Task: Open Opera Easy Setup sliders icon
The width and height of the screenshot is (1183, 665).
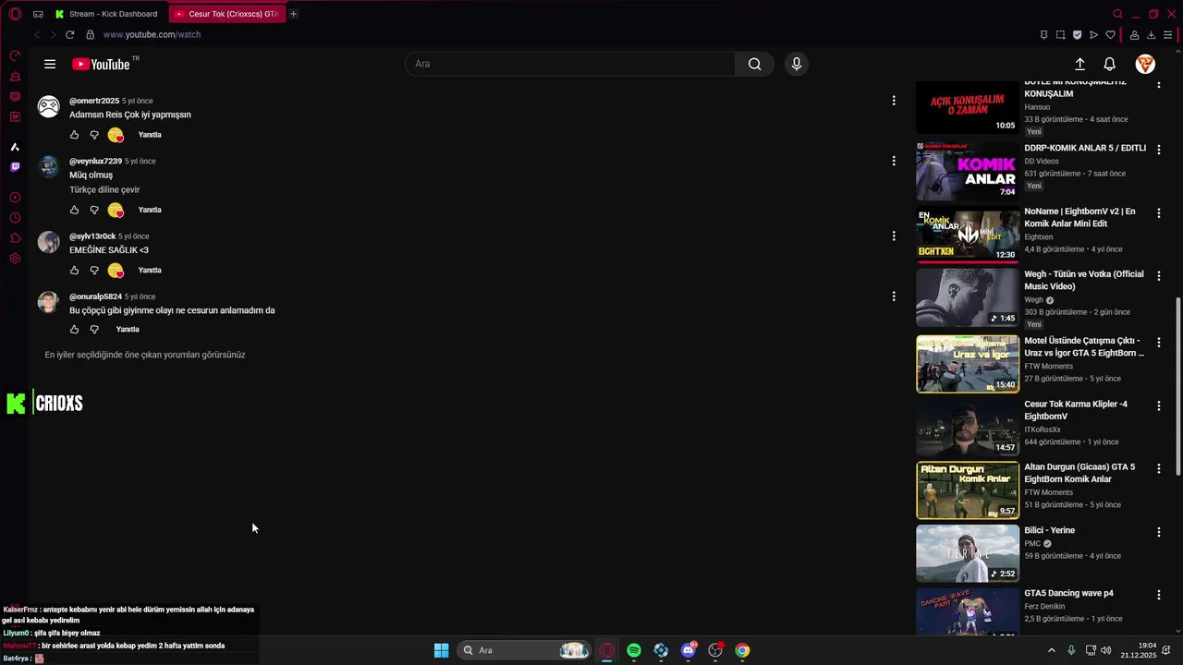Action: click(1168, 35)
